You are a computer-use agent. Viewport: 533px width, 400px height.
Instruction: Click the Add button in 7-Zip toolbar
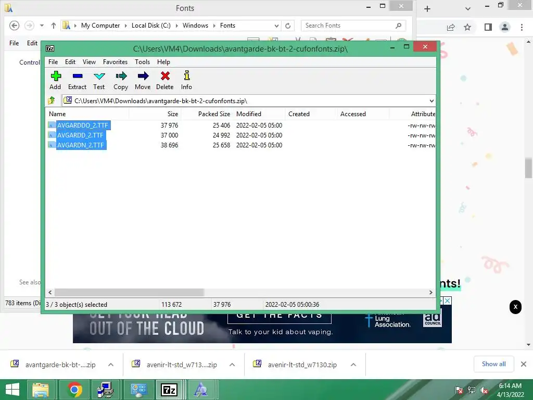click(55, 80)
